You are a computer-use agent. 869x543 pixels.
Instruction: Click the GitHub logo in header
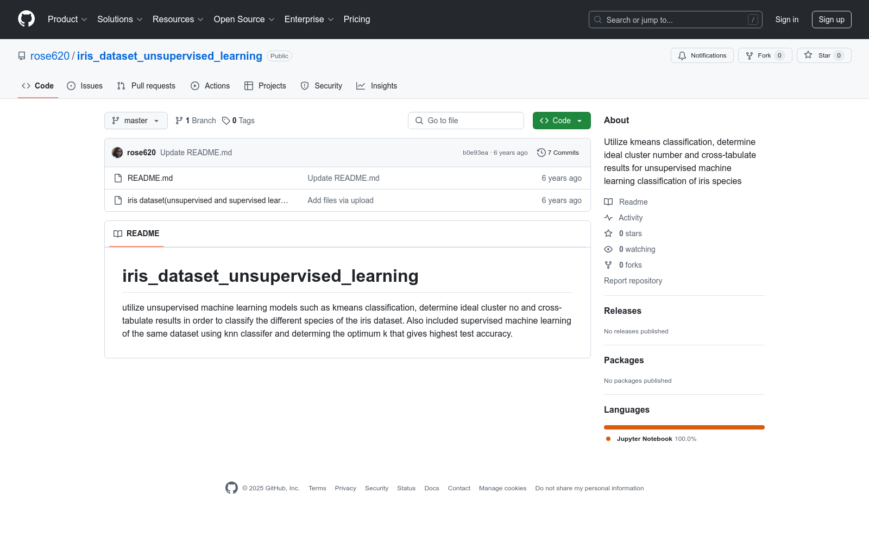(x=26, y=19)
